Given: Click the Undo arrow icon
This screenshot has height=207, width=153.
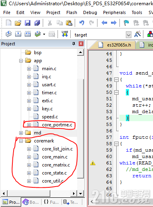Looking at the screenshot, I should (x=82, y=23).
